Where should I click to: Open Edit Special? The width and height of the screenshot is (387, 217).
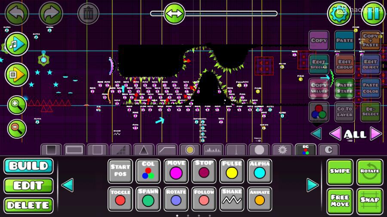[x=319, y=64]
